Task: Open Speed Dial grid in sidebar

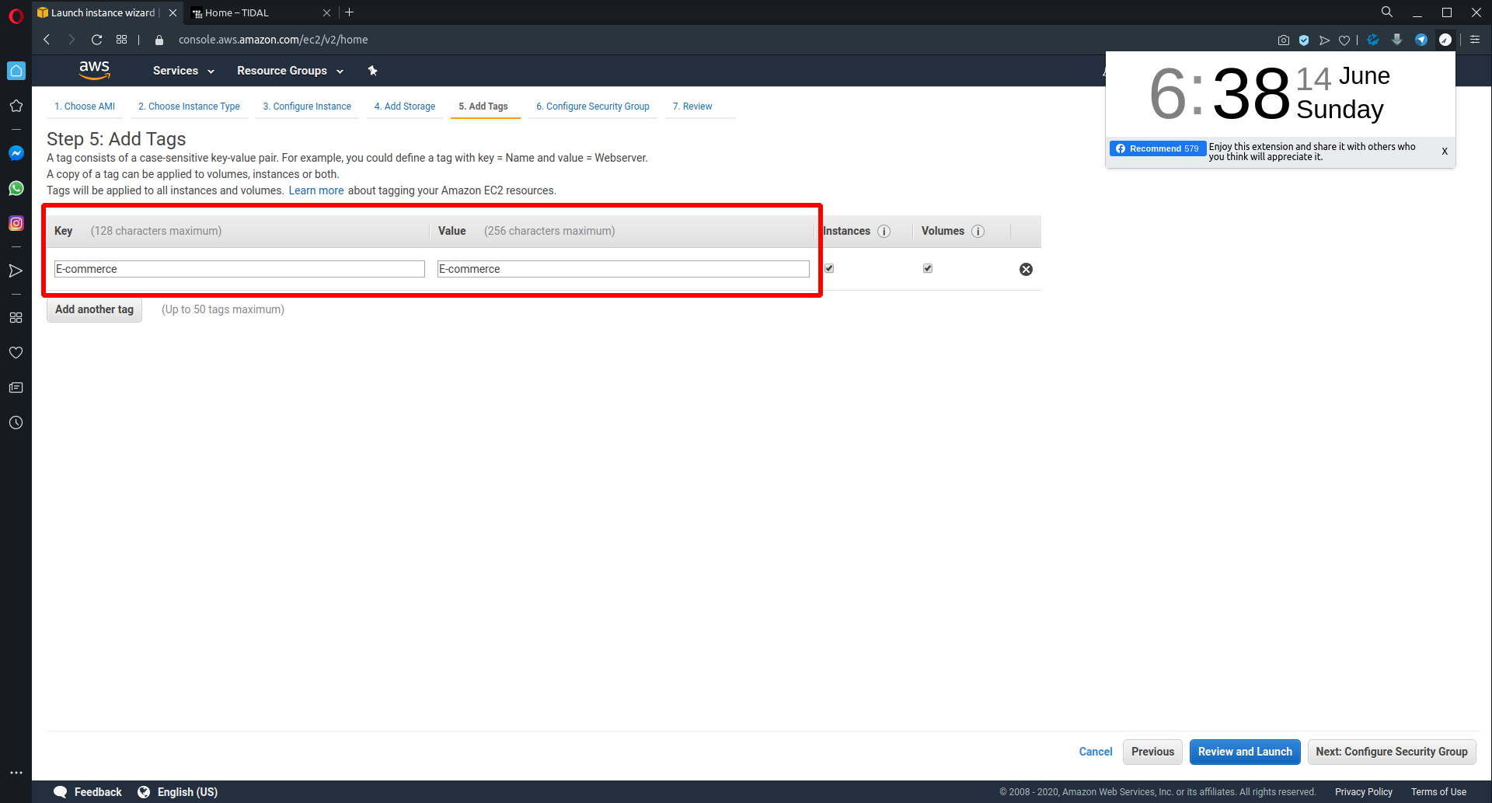Action: [x=16, y=317]
